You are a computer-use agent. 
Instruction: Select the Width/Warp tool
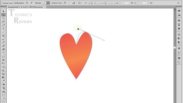tap(3, 60)
